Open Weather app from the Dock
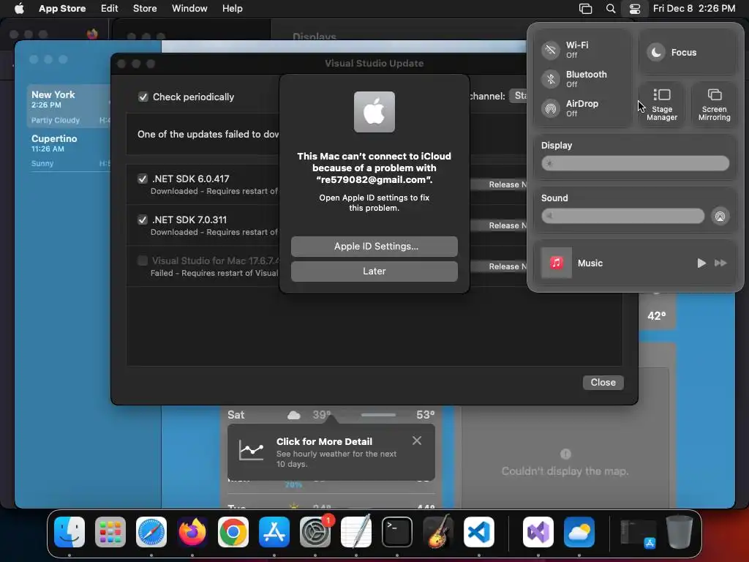Viewport: 749px width, 562px height. pyautogui.click(x=579, y=532)
